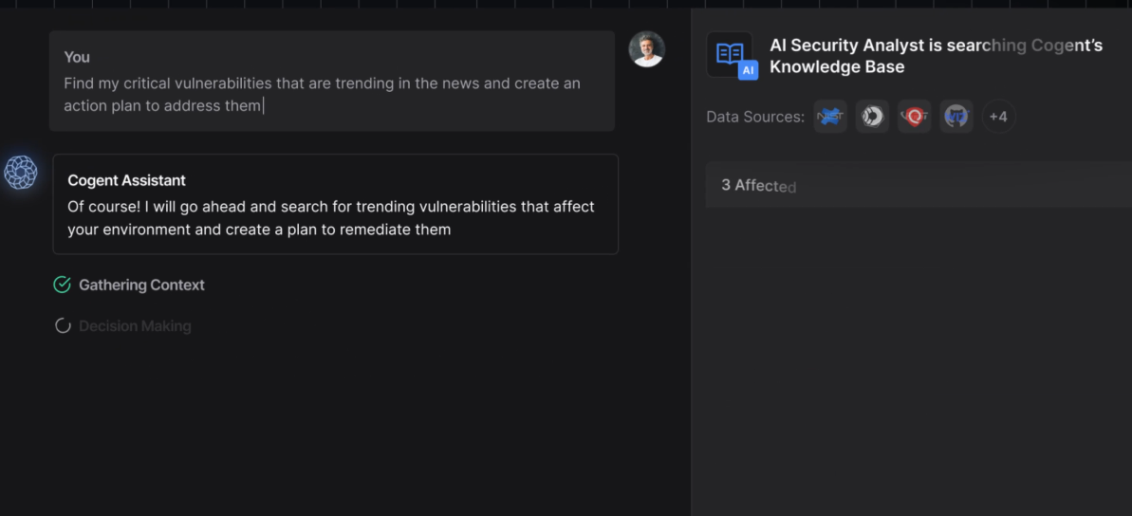Screen dimensions: 1132x516
Task: Click the blue AI badge
Action: click(x=748, y=70)
